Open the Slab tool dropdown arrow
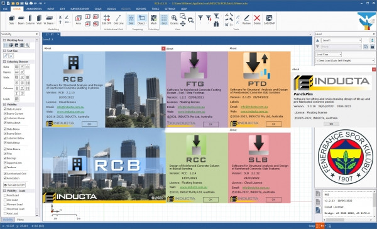The width and height of the screenshot is (377, 229). point(16,23)
